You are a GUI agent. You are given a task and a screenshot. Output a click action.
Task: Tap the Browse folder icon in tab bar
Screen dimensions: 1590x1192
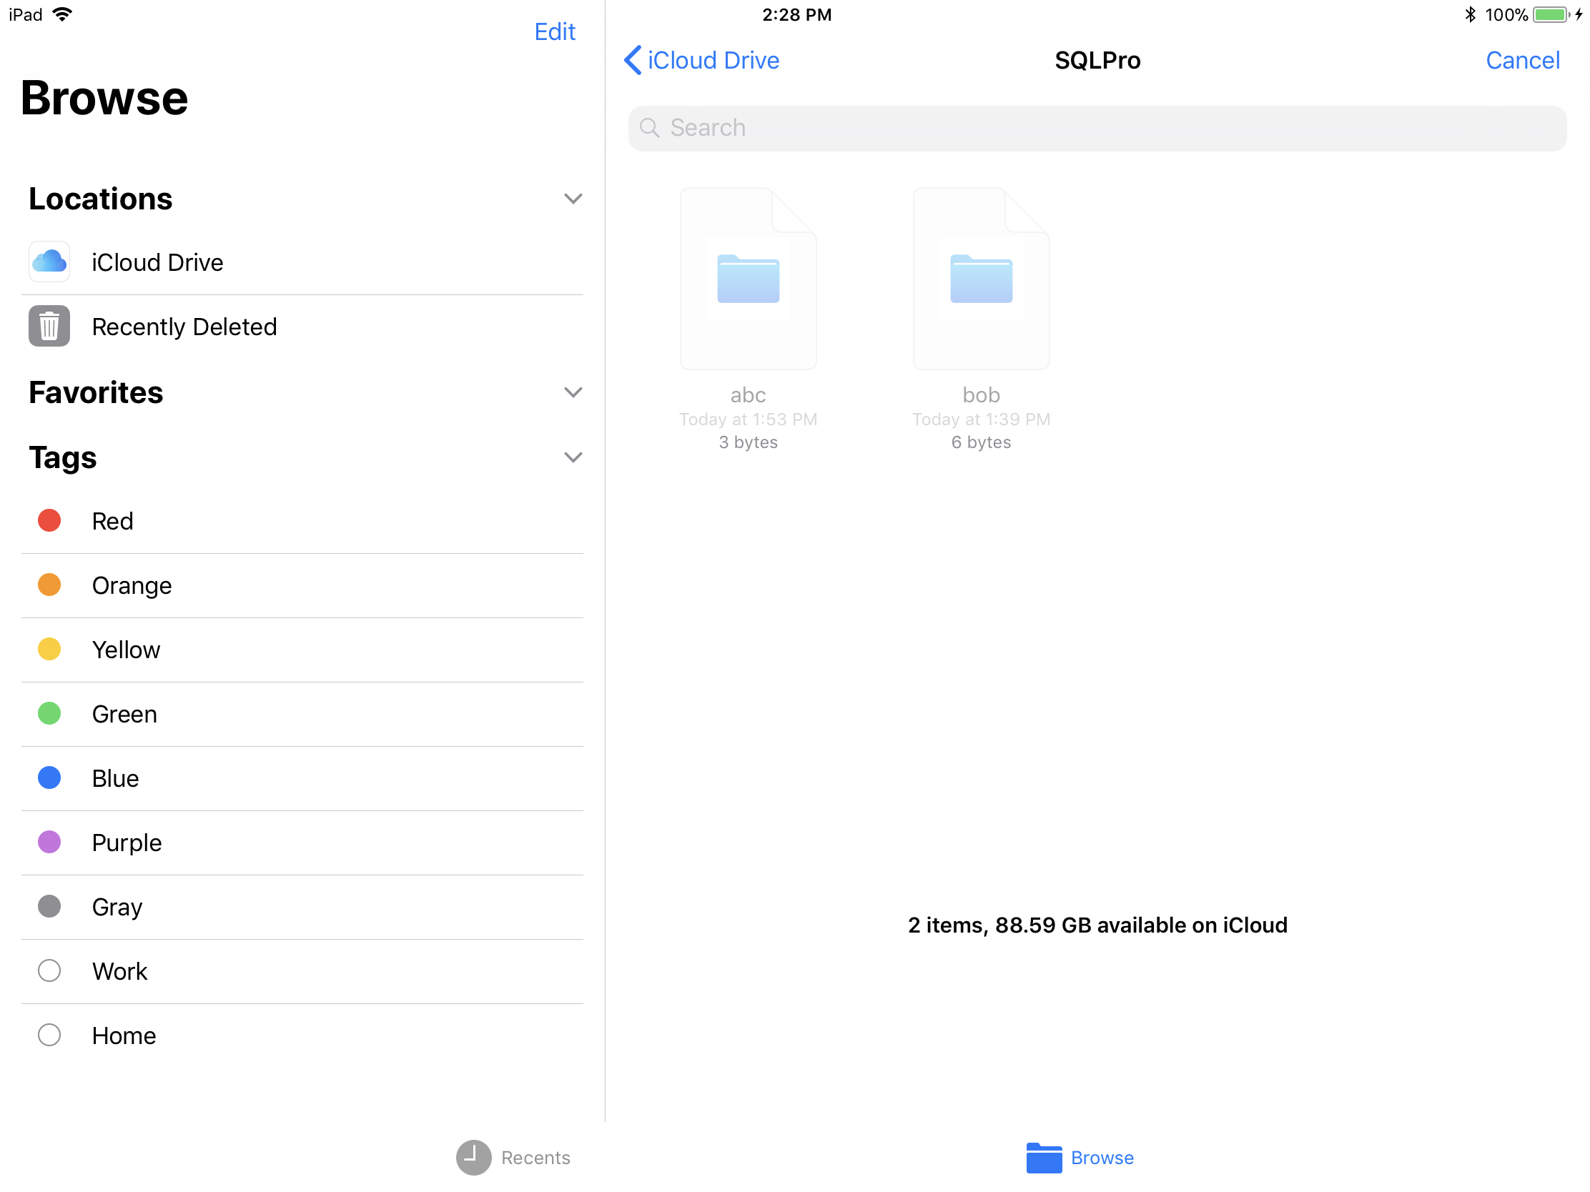[1044, 1158]
